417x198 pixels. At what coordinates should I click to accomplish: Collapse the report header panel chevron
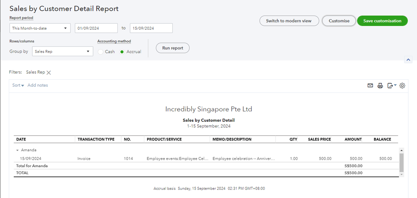coord(408,60)
